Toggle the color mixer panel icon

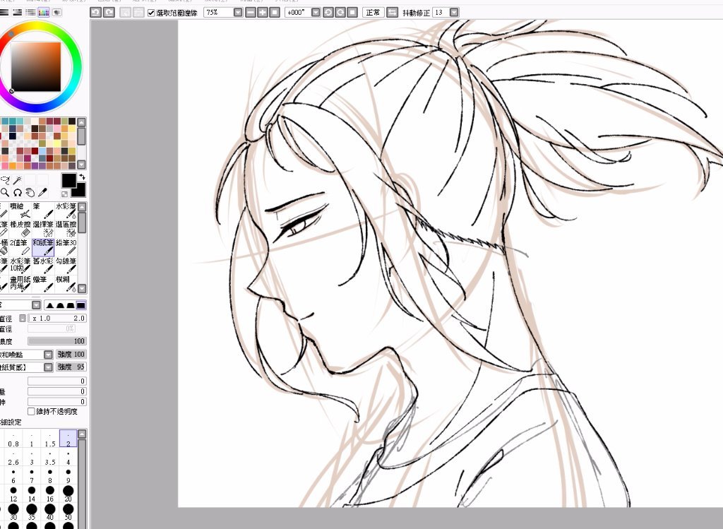click(30, 13)
